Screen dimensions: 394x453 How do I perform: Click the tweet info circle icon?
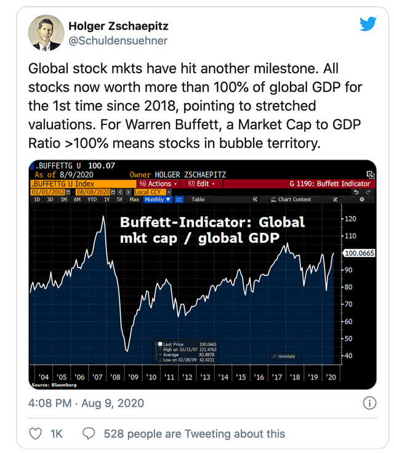(369, 403)
